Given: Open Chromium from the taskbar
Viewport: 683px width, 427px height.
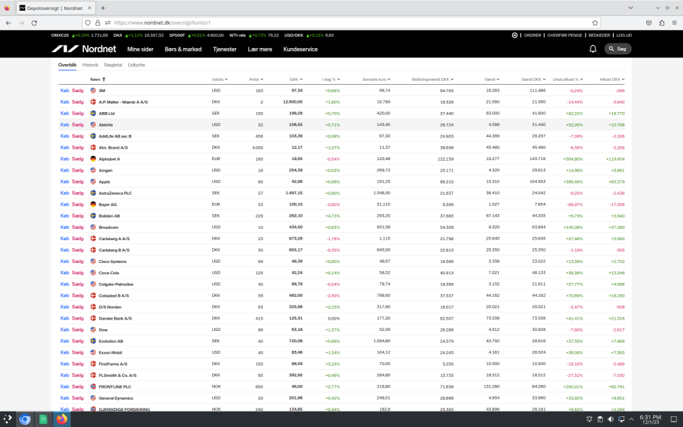Looking at the screenshot, I should (25, 420).
